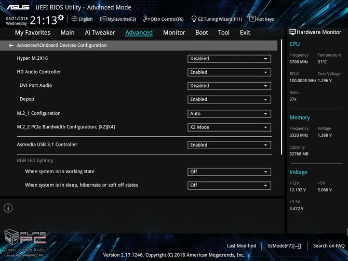Click CPU temperature value 31°C
Screen dimensions: 348x261
322,62
